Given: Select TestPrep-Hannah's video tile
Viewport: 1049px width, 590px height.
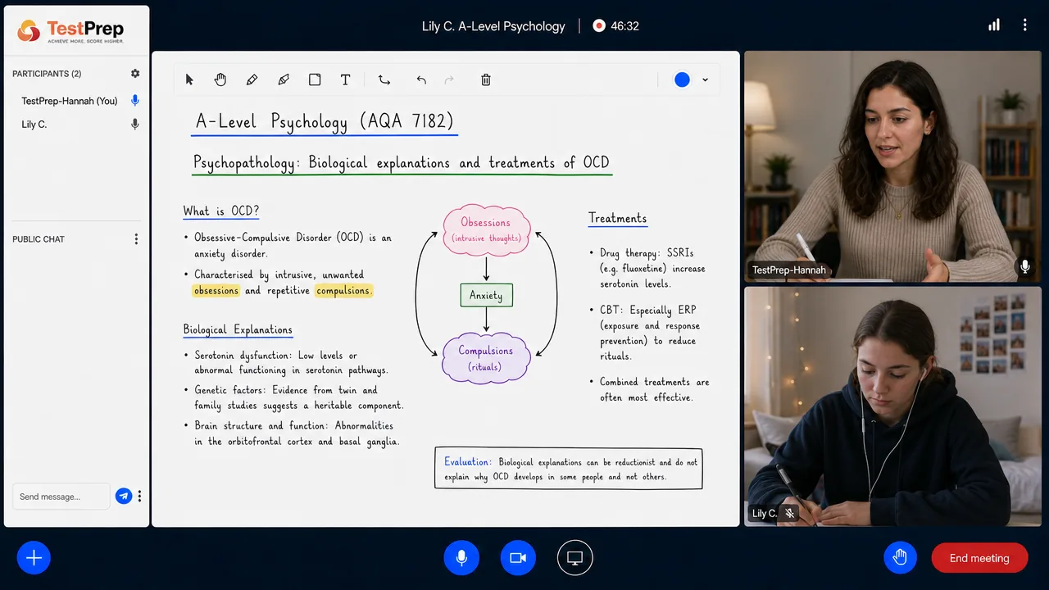Looking at the screenshot, I should (x=892, y=166).
